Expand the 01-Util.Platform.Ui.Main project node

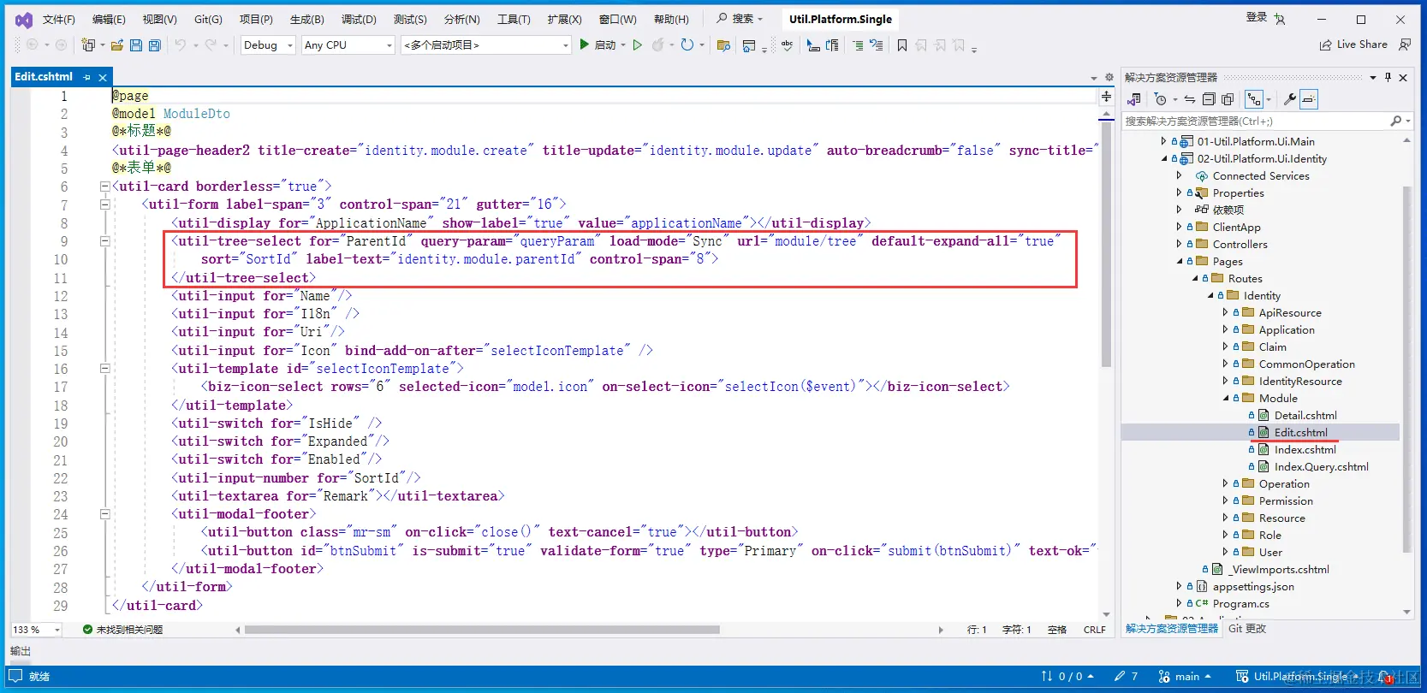tap(1163, 141)
